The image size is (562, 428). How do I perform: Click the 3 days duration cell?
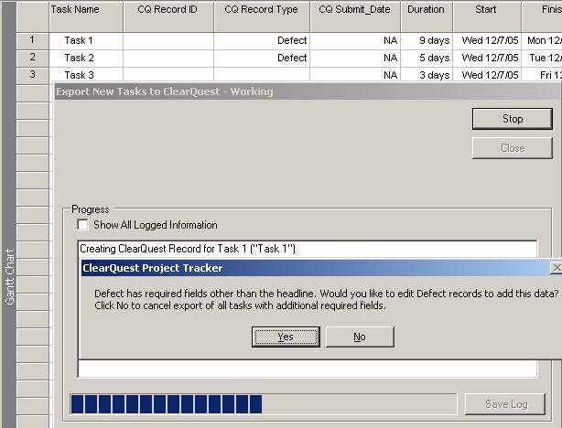coord(427,74)
